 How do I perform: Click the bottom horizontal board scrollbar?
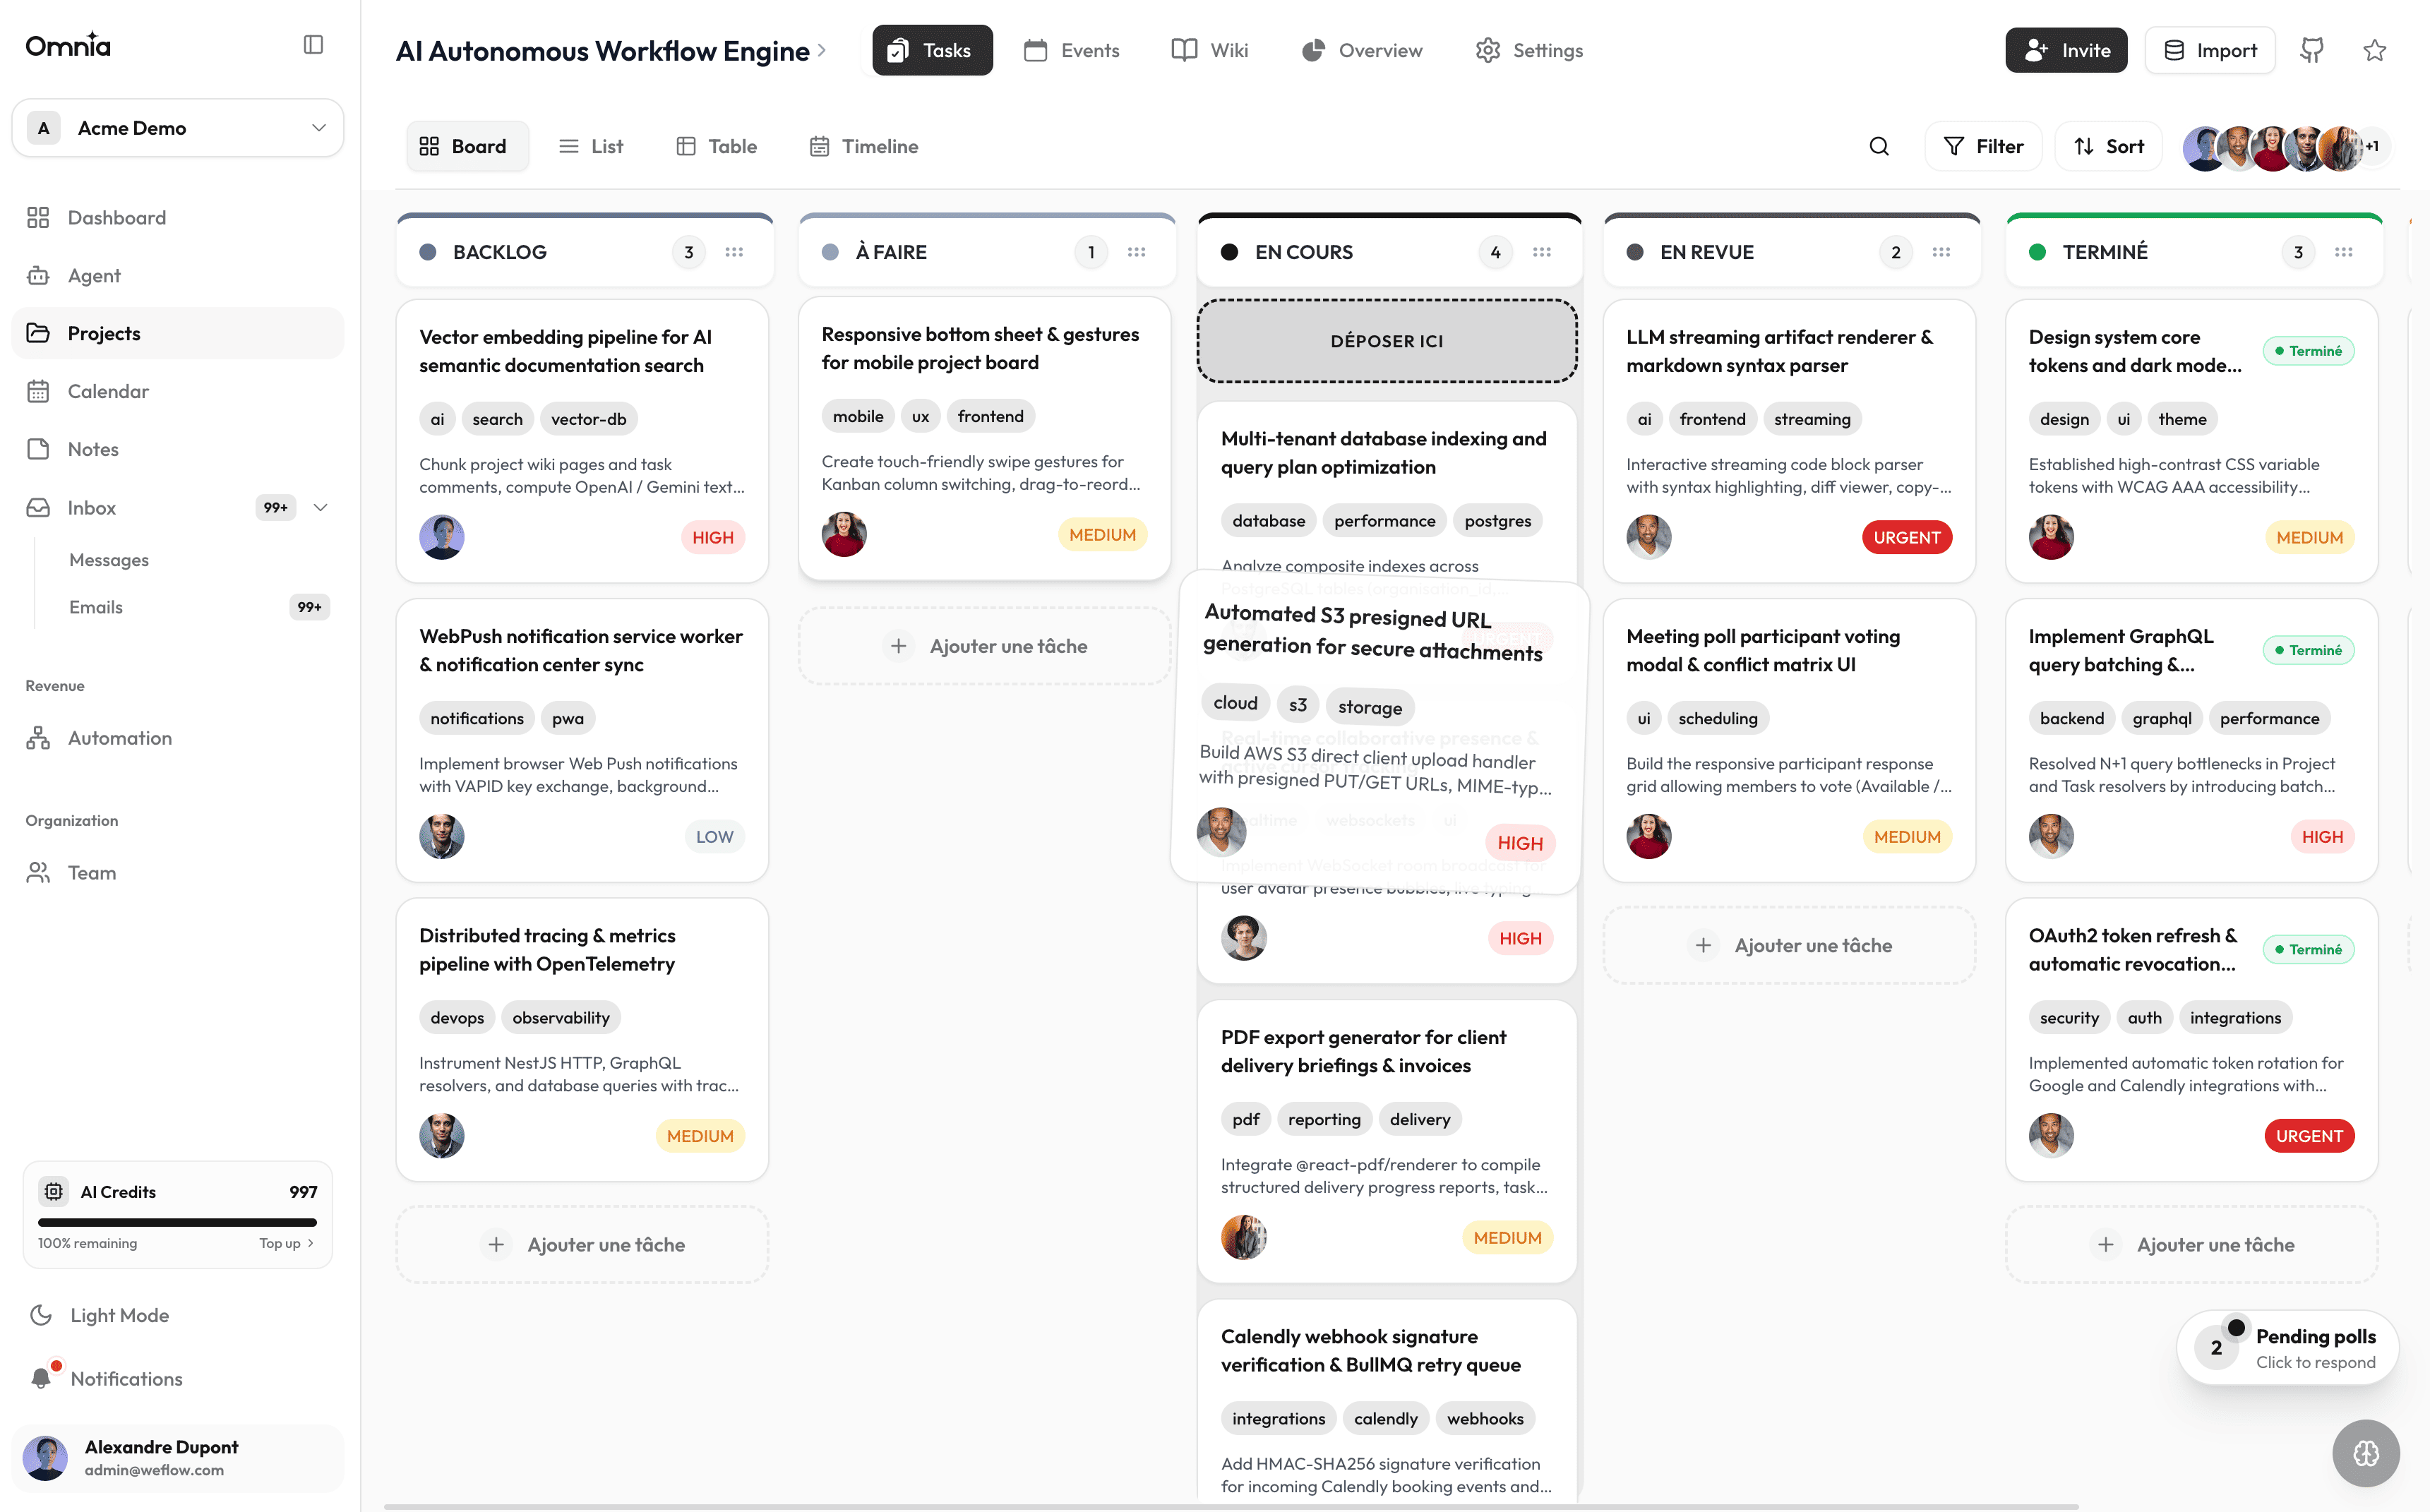(x=1230, y=1507)
